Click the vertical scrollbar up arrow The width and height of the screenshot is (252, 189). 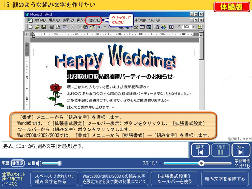(201, 35)
